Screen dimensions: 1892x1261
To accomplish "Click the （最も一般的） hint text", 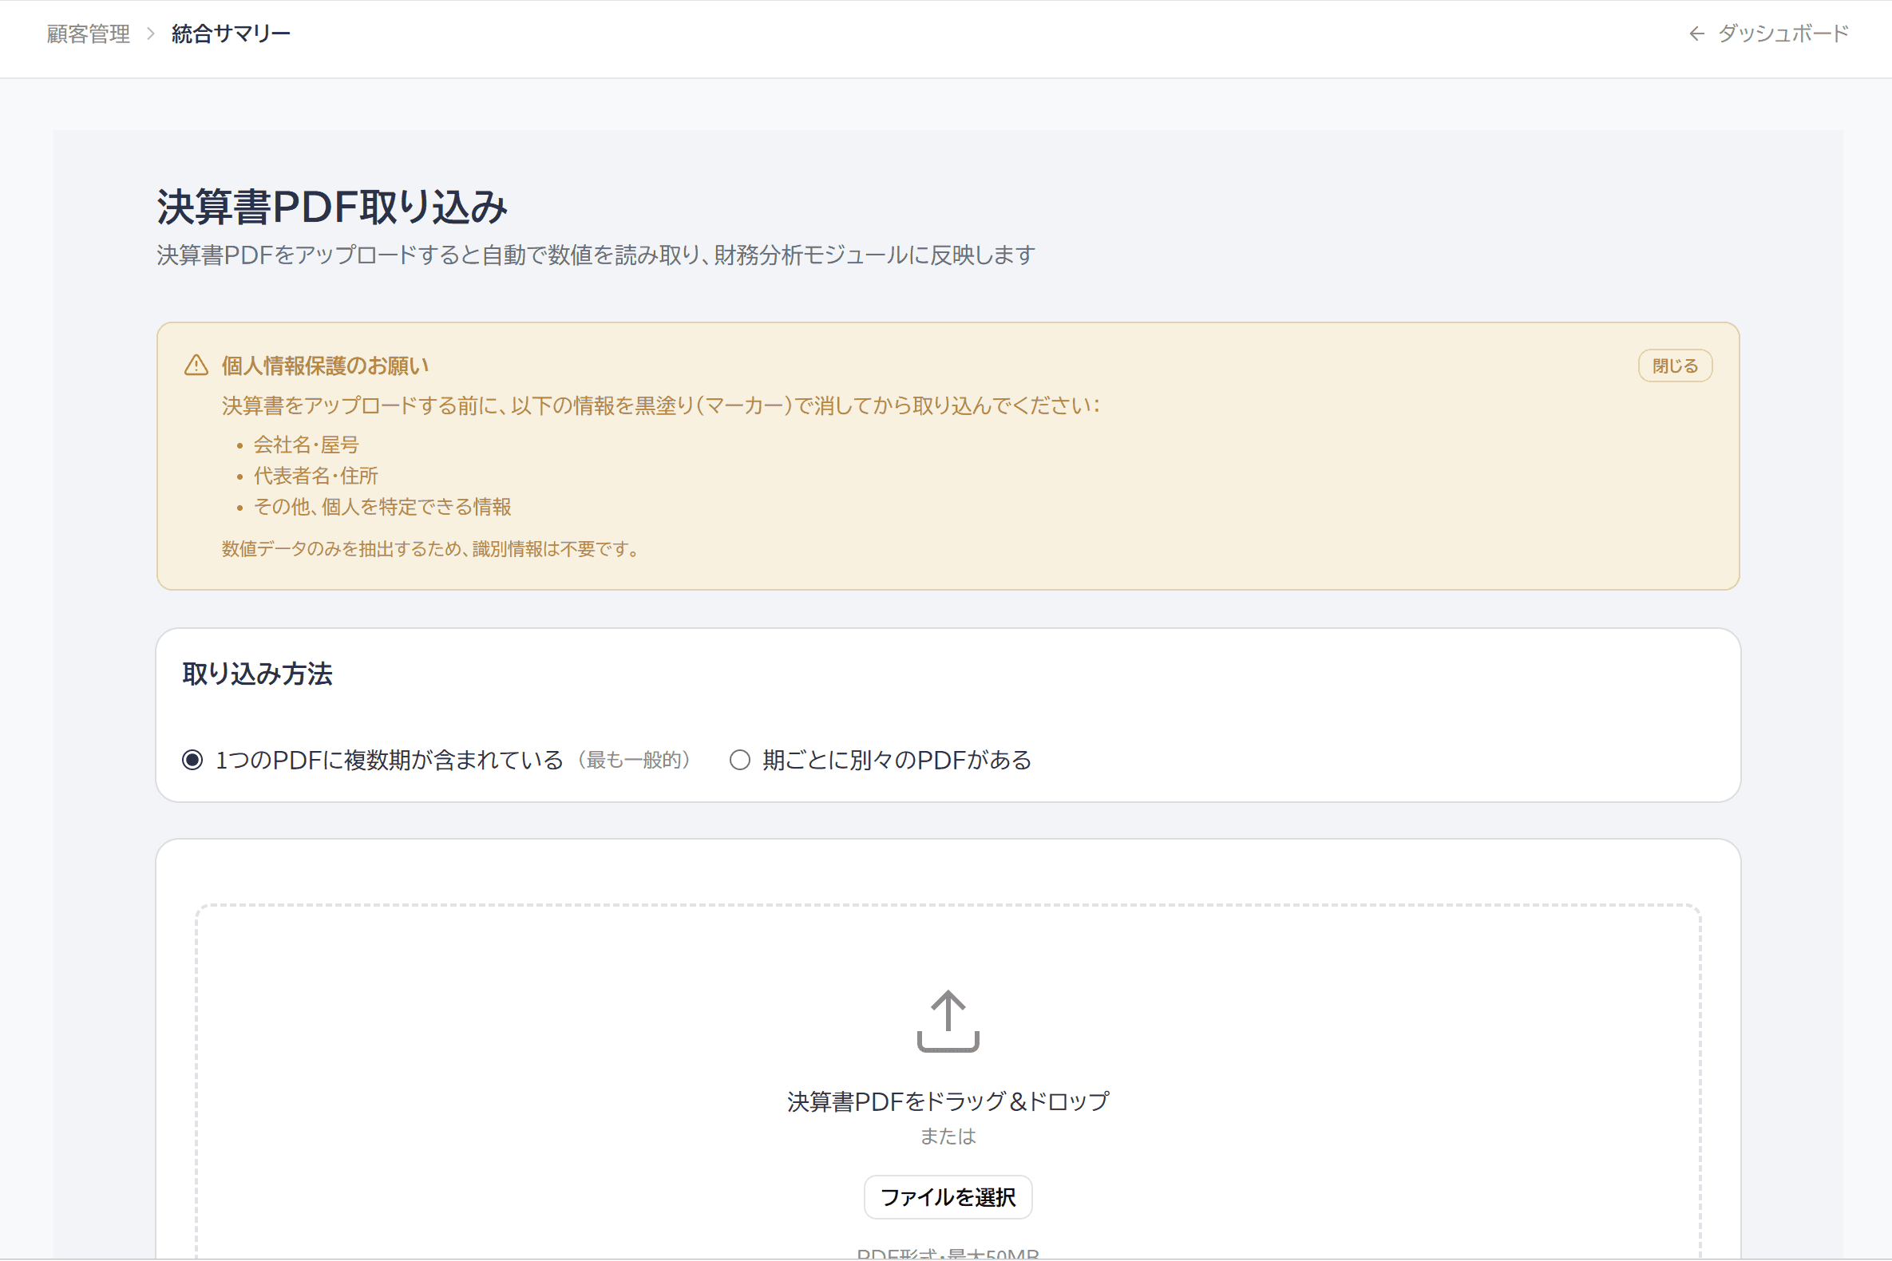I will point(634,760).
